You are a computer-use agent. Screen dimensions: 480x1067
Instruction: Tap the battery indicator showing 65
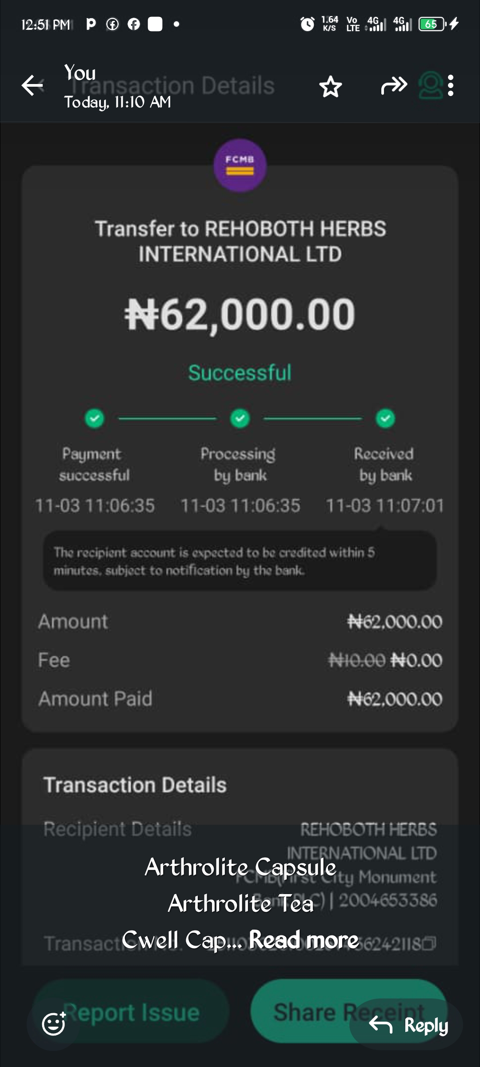click(x=432, y=24)
